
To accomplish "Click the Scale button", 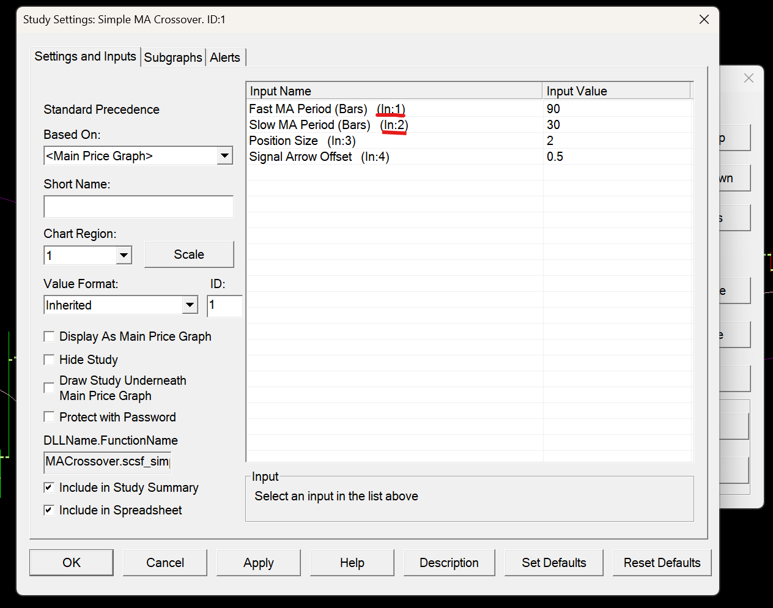I will [189, 254].
